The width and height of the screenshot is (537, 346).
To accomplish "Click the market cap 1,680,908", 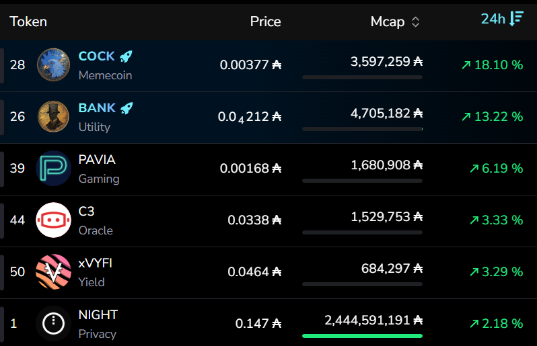I will [387, 165].
